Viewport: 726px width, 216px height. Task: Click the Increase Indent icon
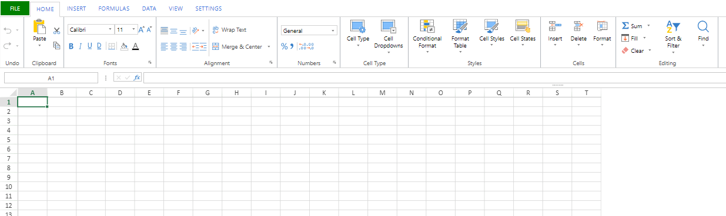203,46
